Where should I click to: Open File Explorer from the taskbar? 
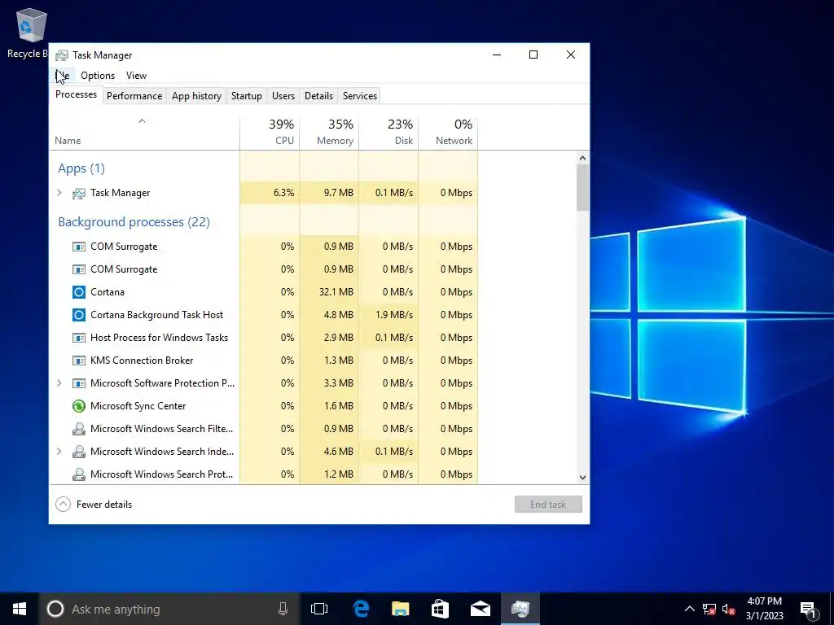[x=401, y=609]
